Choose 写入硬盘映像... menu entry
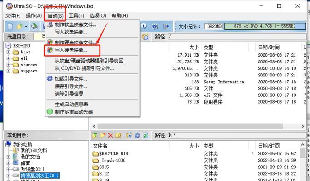310x181 pixels. tap(93, 50)
